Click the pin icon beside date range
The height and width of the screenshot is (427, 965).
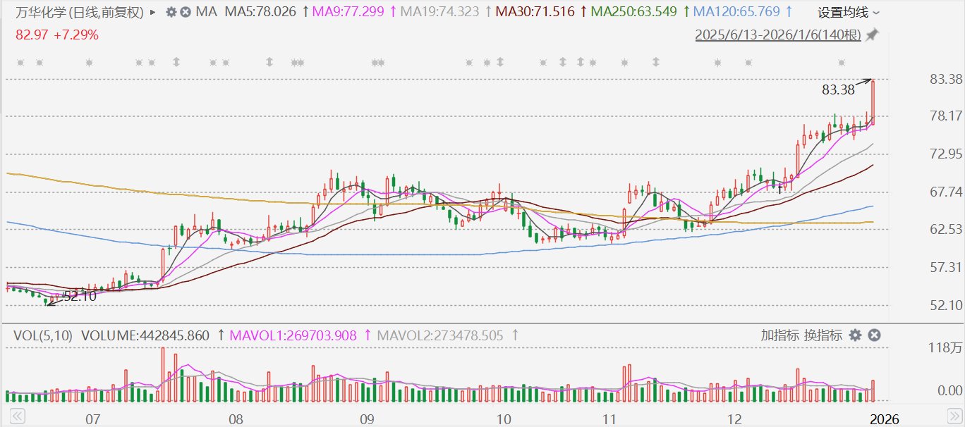click(x=873, y=35)
